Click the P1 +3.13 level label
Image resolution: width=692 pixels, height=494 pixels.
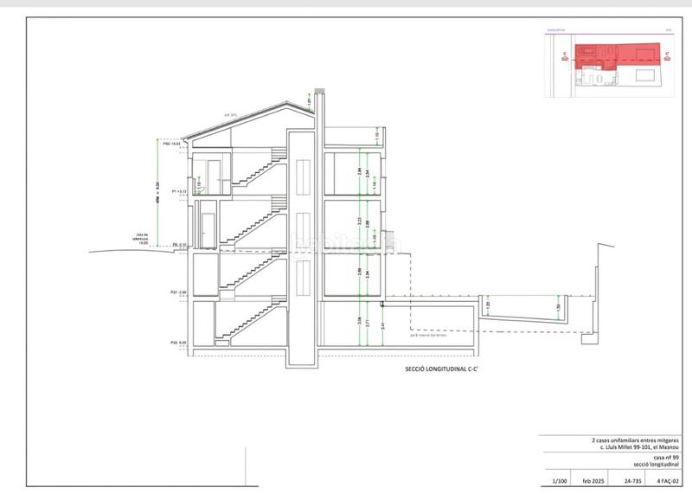(179, 190)
